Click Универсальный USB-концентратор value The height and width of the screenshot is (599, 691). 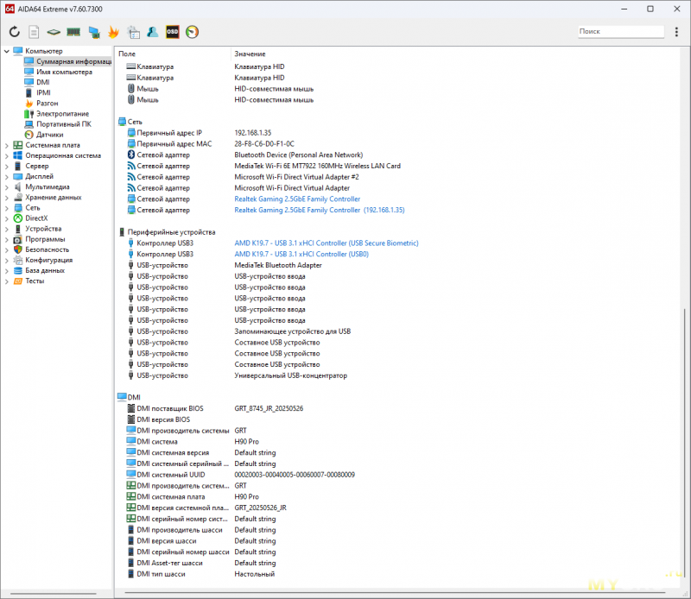(291, 375)
